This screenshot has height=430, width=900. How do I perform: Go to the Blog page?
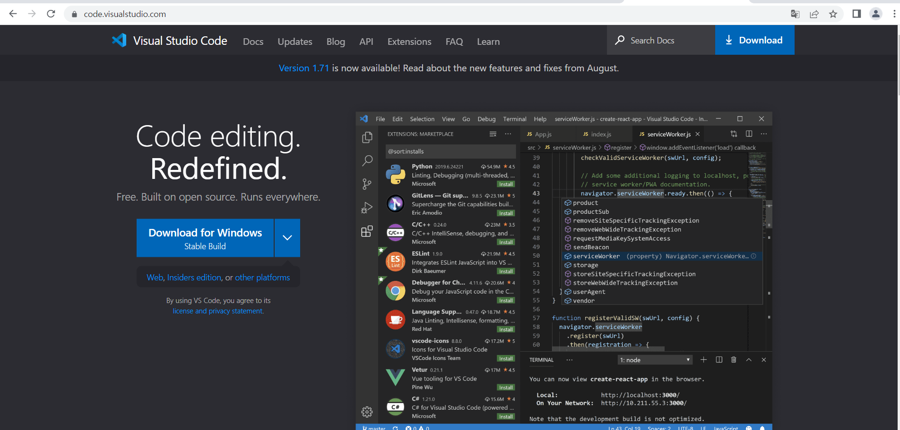click(x=336, y=42)
